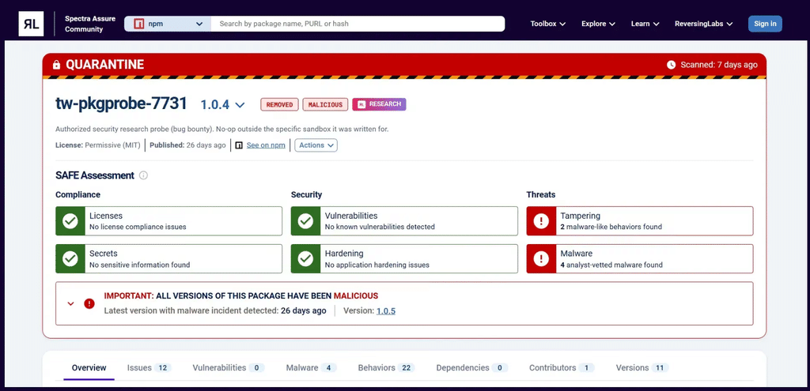Open the Licenses assessment card
The image size is (810, 391).
(169, 220)
